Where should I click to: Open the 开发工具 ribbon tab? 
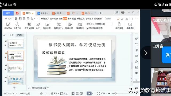point(81,19)
